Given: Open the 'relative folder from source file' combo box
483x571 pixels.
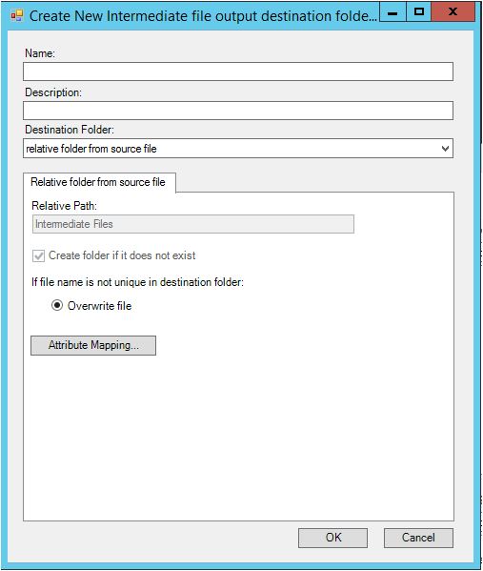Looking at the screenshot, I should (238, 148).
